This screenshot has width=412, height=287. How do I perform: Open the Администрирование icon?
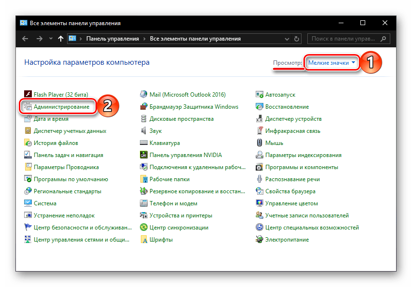pyautogui.click(x=28, y=107)
